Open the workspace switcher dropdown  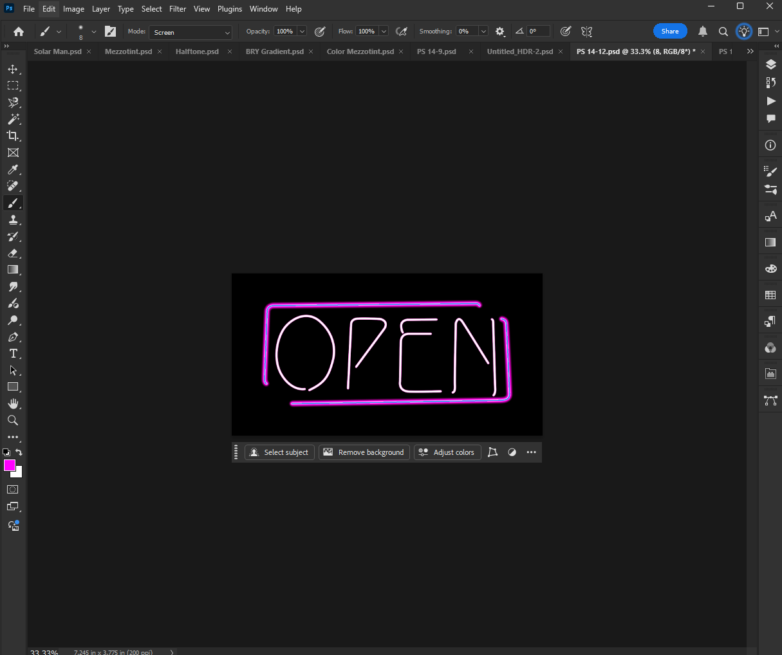[767, 32]
